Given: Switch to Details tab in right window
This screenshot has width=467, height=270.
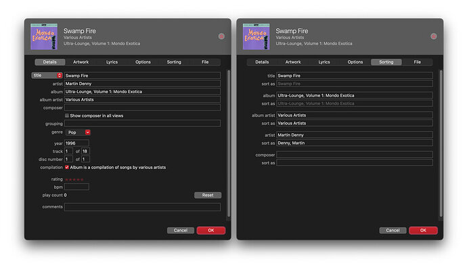Looking at the screenshot, I should click(262, 62).
